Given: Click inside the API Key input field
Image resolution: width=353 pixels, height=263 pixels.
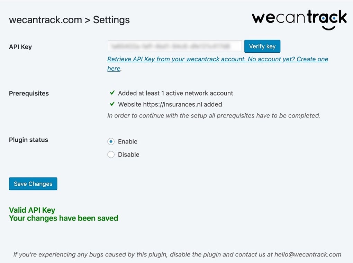Looking at the screenshot, I should [x=174, y=46].
